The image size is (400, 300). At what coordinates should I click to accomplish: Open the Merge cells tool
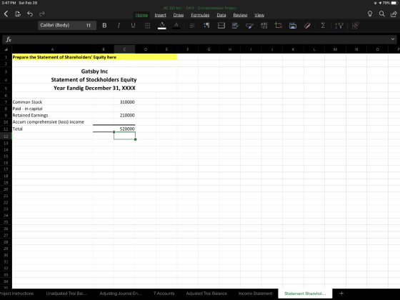click(221, 25)
